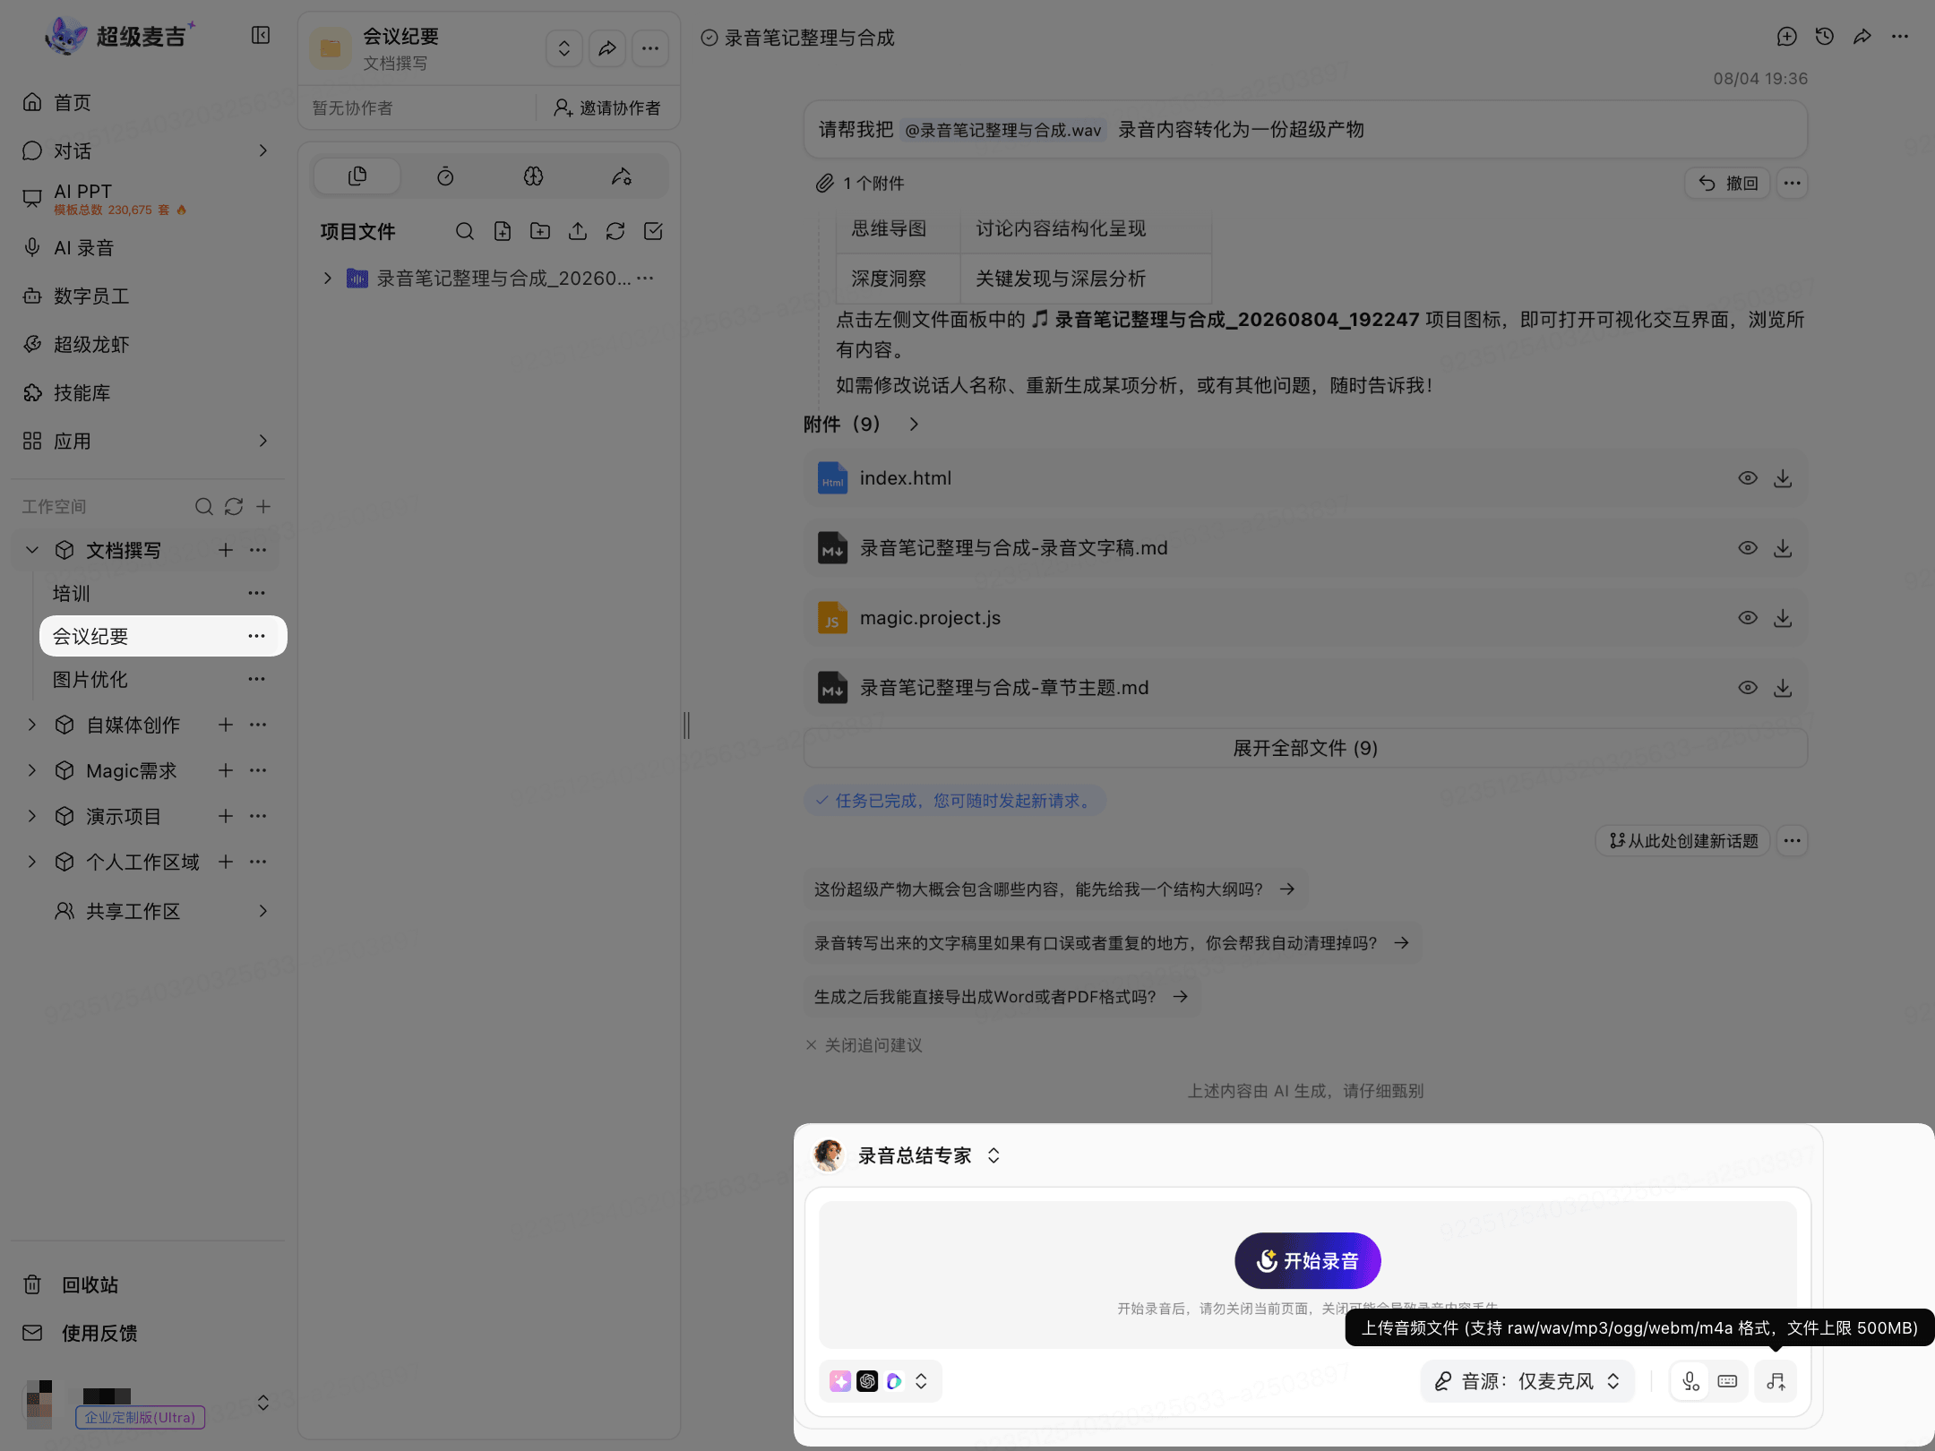Switch to the files tab
The image size is (1935, 1451).
pos(357,176)
